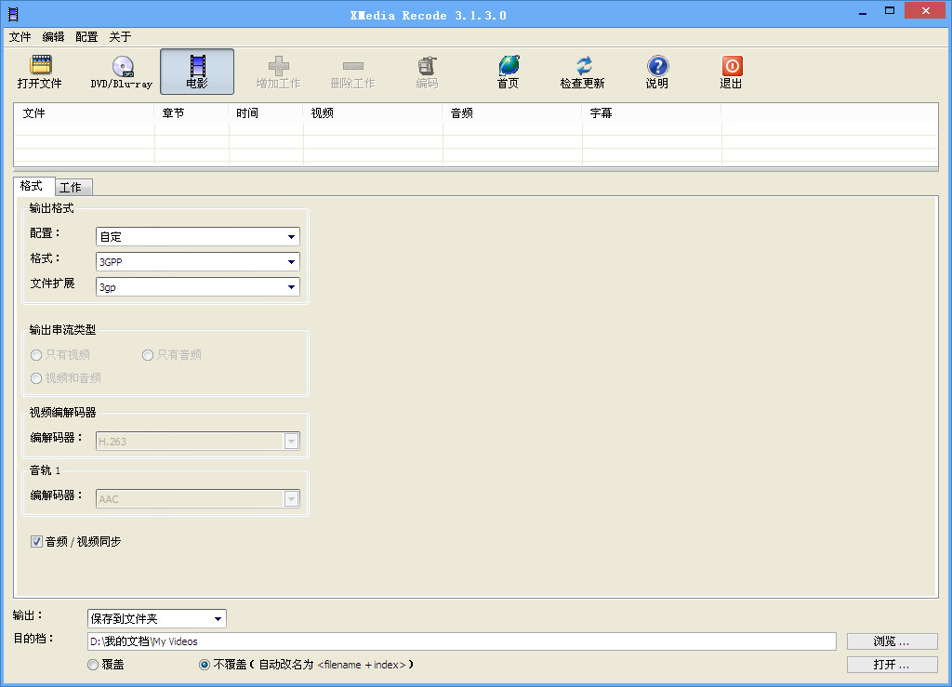
Task: Click the 增加工作 (Add Job) plus icon
Action: pos(279,66)
